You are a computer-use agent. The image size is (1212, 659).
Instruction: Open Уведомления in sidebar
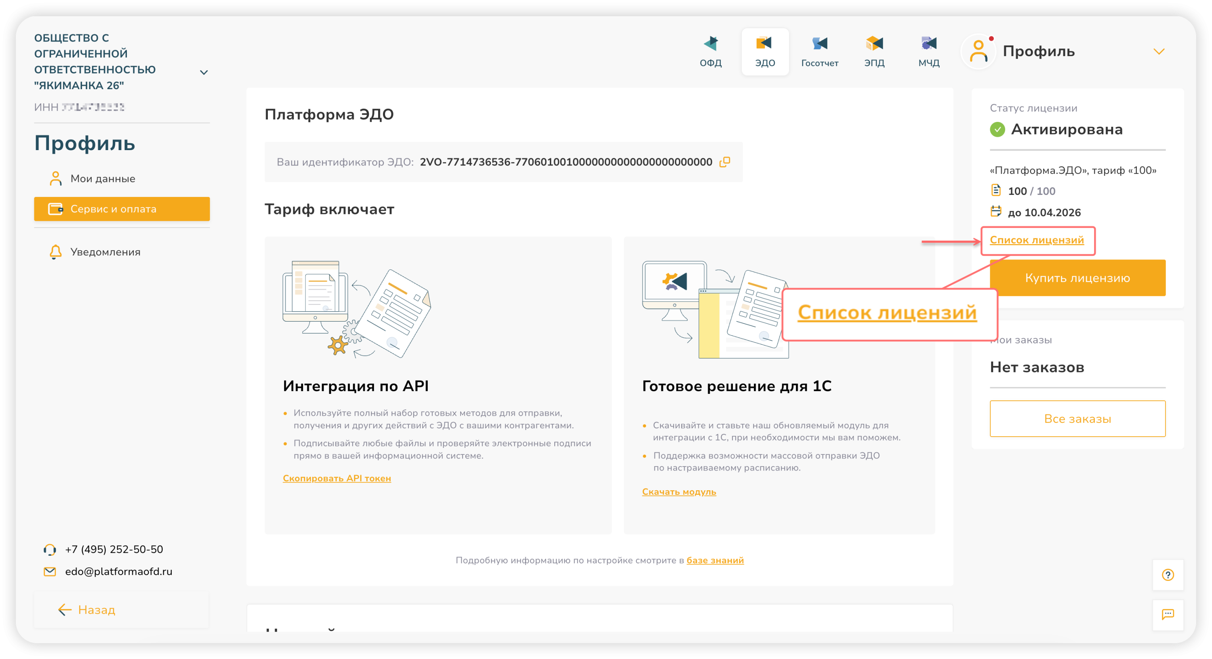[x=105, y=252]
